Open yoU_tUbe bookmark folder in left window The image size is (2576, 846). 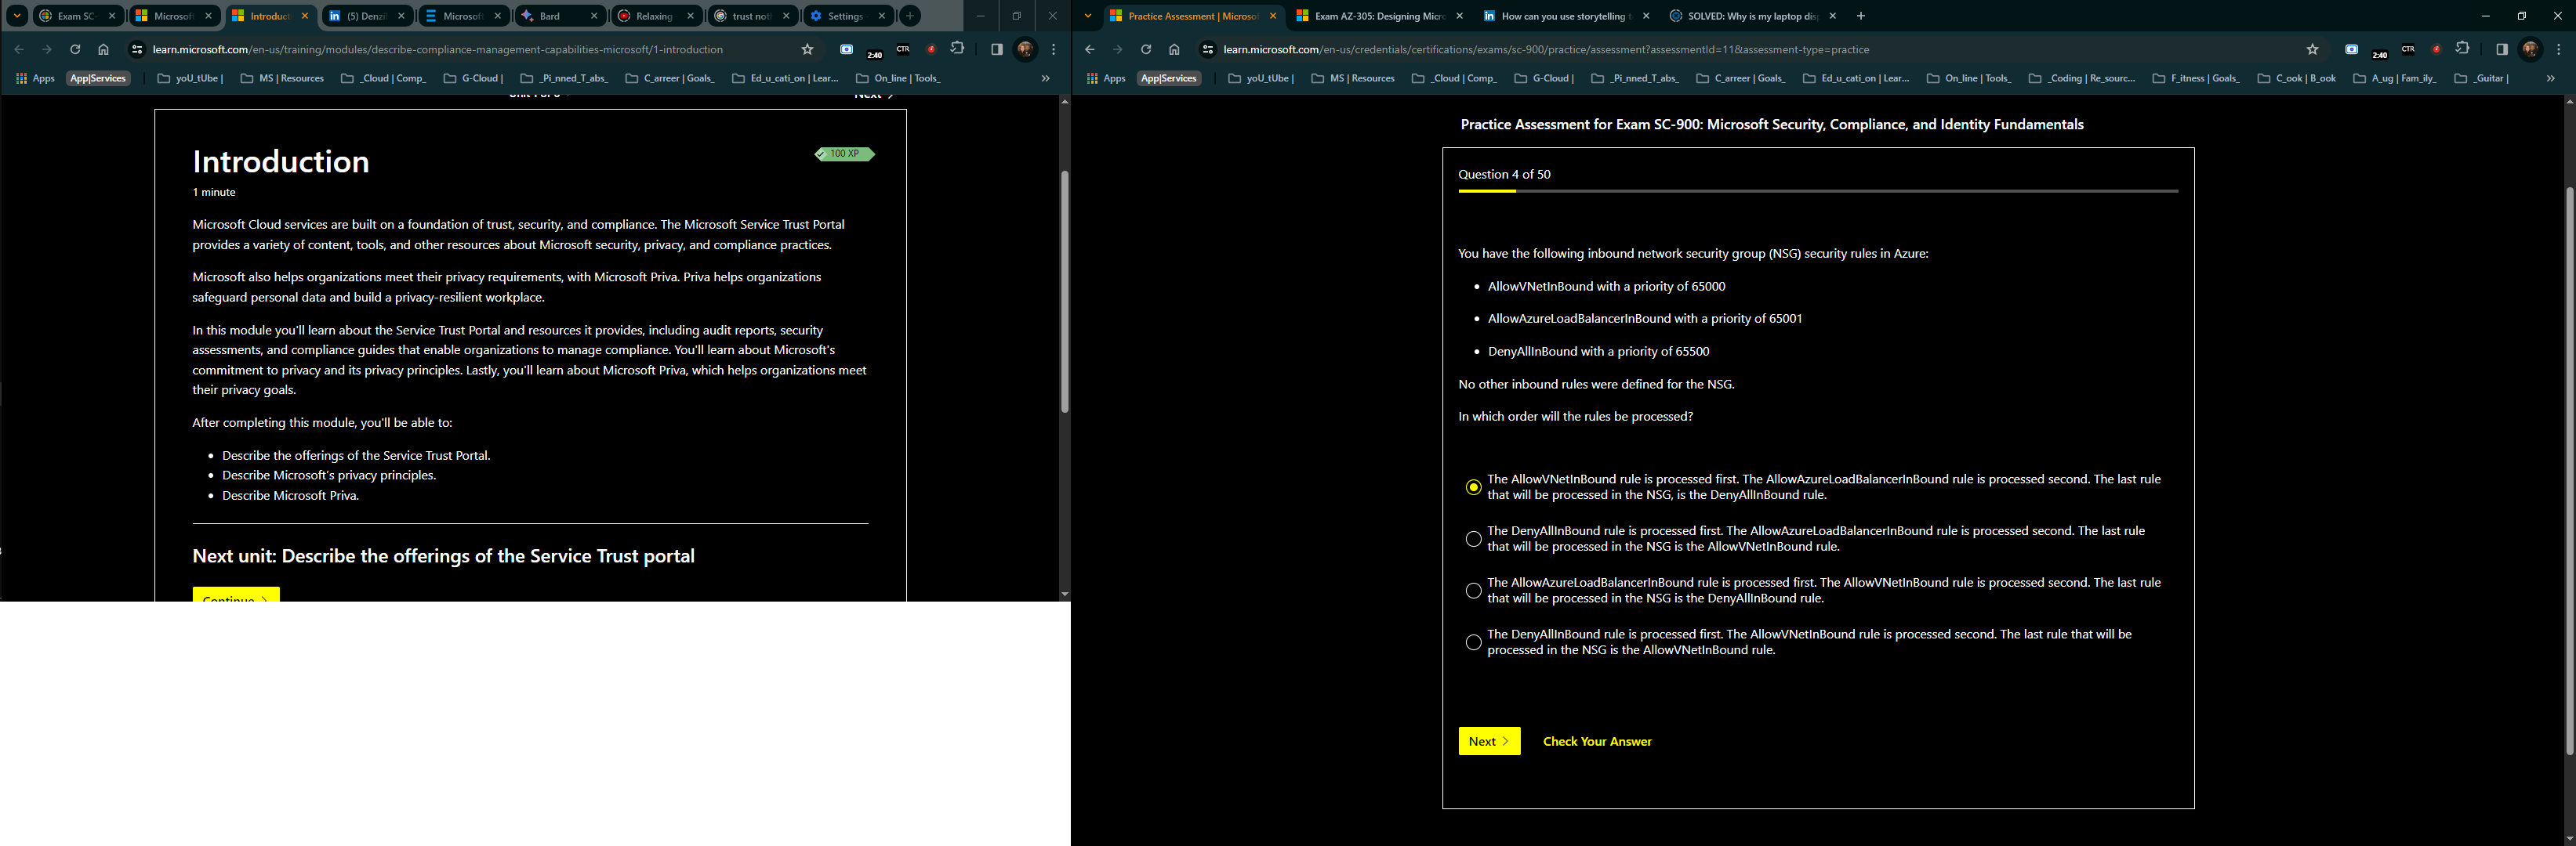pyautogui.click(x=190, y=78)
